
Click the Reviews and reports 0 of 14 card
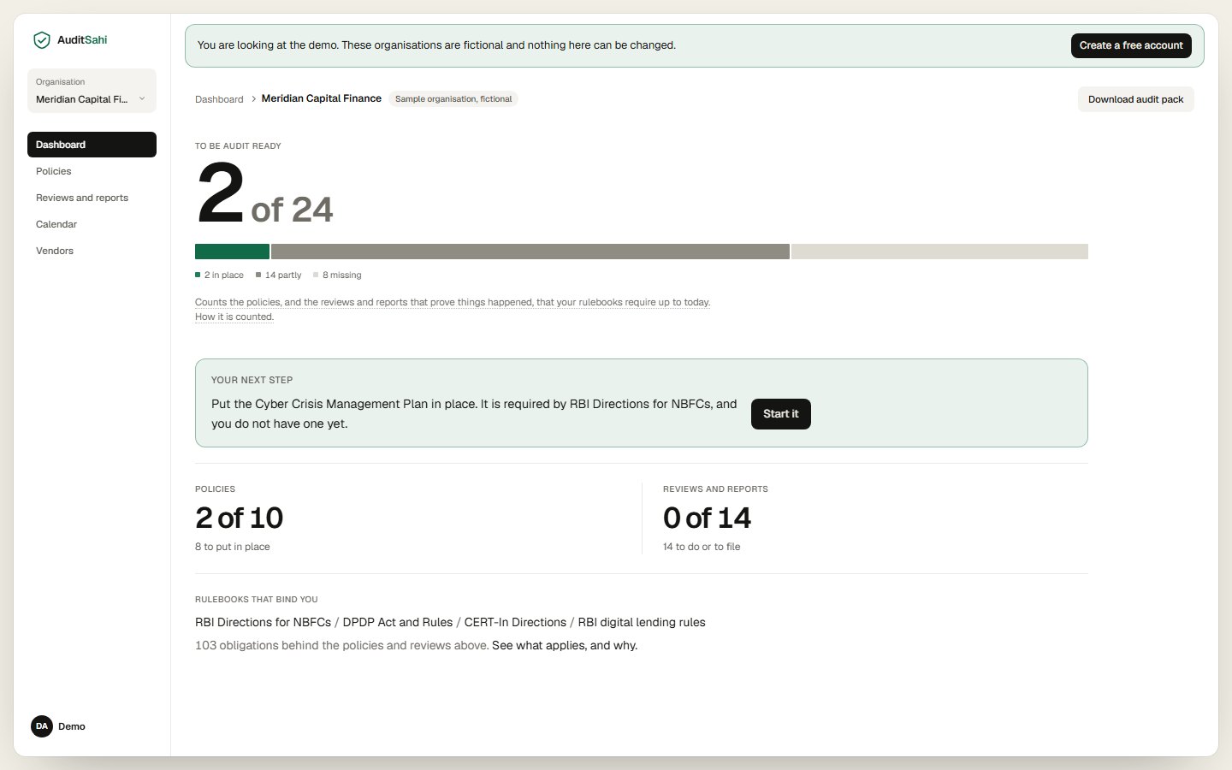(x=875, y=518)
